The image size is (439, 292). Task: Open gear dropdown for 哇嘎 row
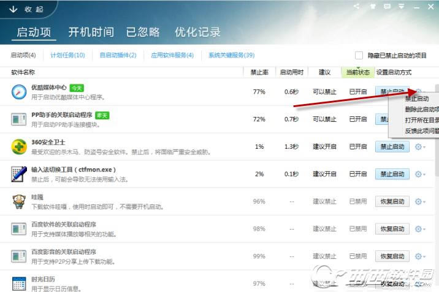click(420, 201)
